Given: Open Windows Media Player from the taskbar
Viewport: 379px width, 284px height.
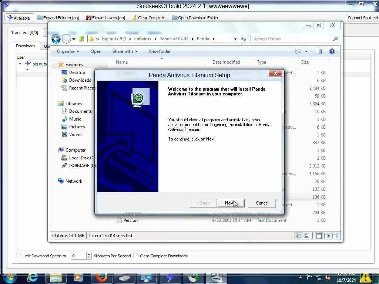Looking at the screenshot, I should 78,278.
